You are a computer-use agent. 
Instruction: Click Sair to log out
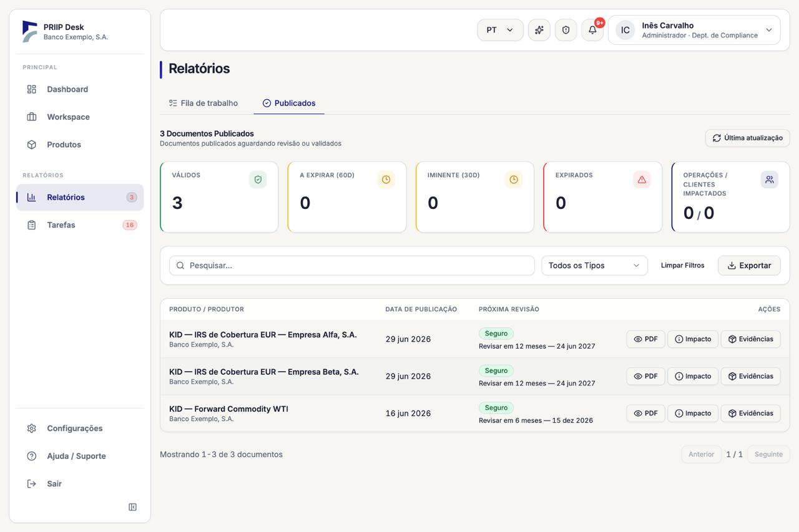click(80, 484)
